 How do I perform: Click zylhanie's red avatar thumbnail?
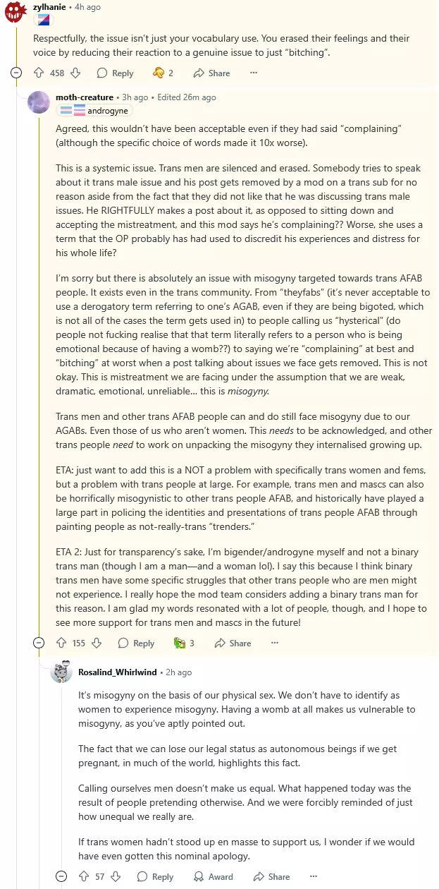click(16, 11)
